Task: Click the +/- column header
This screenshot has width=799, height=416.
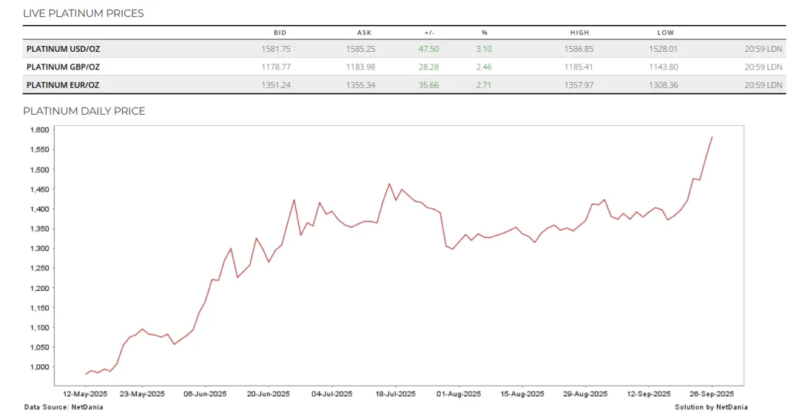Action: pos(430,33)
